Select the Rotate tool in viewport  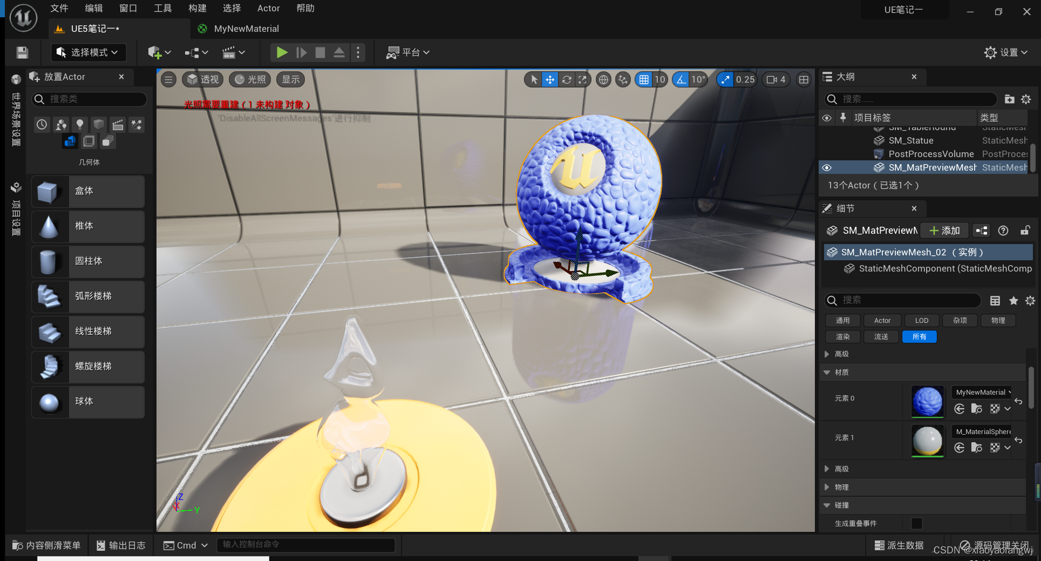(567, 80)
